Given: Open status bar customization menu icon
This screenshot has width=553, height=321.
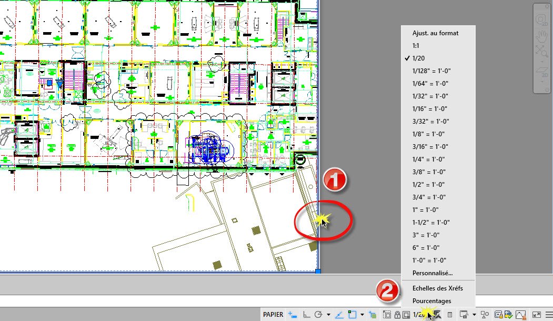Looking at the screenshot, I should coord(549,315).
